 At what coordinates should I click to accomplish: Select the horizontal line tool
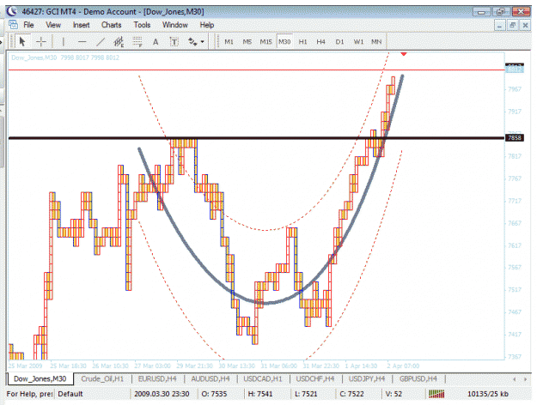pyautogui.click(x=82, y=42)
